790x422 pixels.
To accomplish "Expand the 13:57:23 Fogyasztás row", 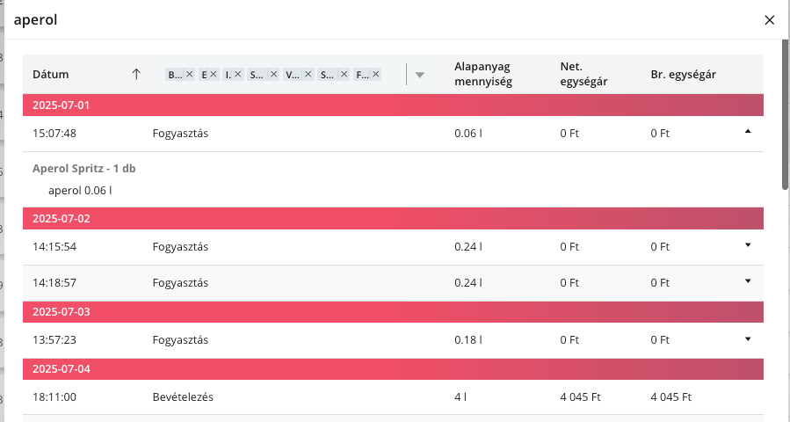I will (x=748, y=338).
